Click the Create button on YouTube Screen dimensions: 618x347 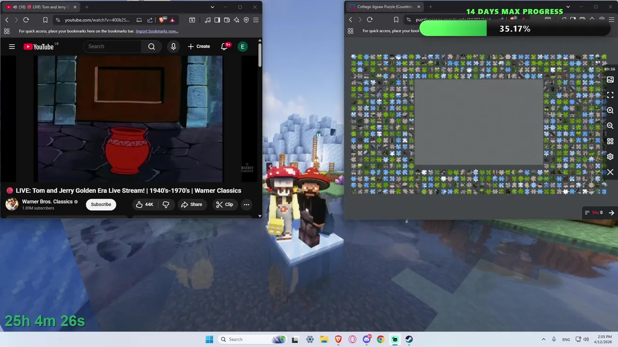pyautogui.click(x=199, y=46)
